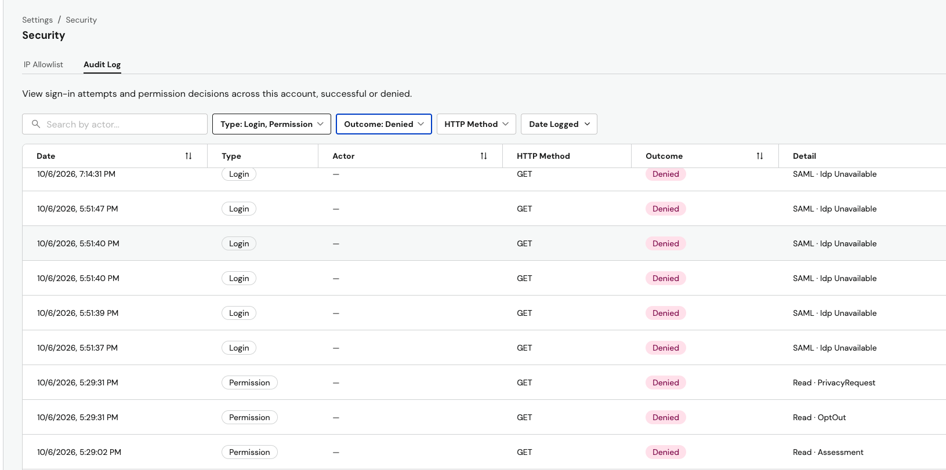
Task: Open the Type: Login, Permission filter
Action: (x=271, y=124)
